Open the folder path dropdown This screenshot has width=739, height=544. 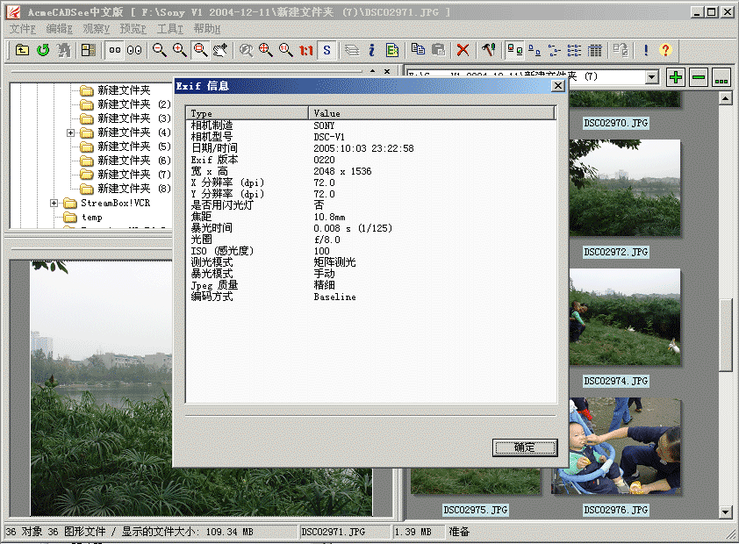coord(652,76)
